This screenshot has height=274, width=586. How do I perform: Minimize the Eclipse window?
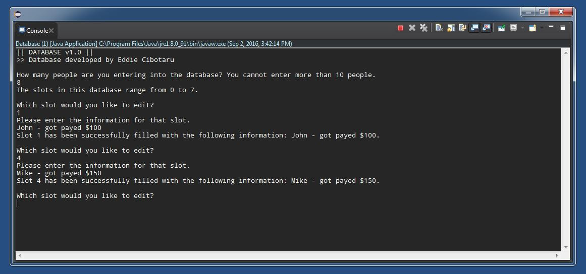(528, 12)
